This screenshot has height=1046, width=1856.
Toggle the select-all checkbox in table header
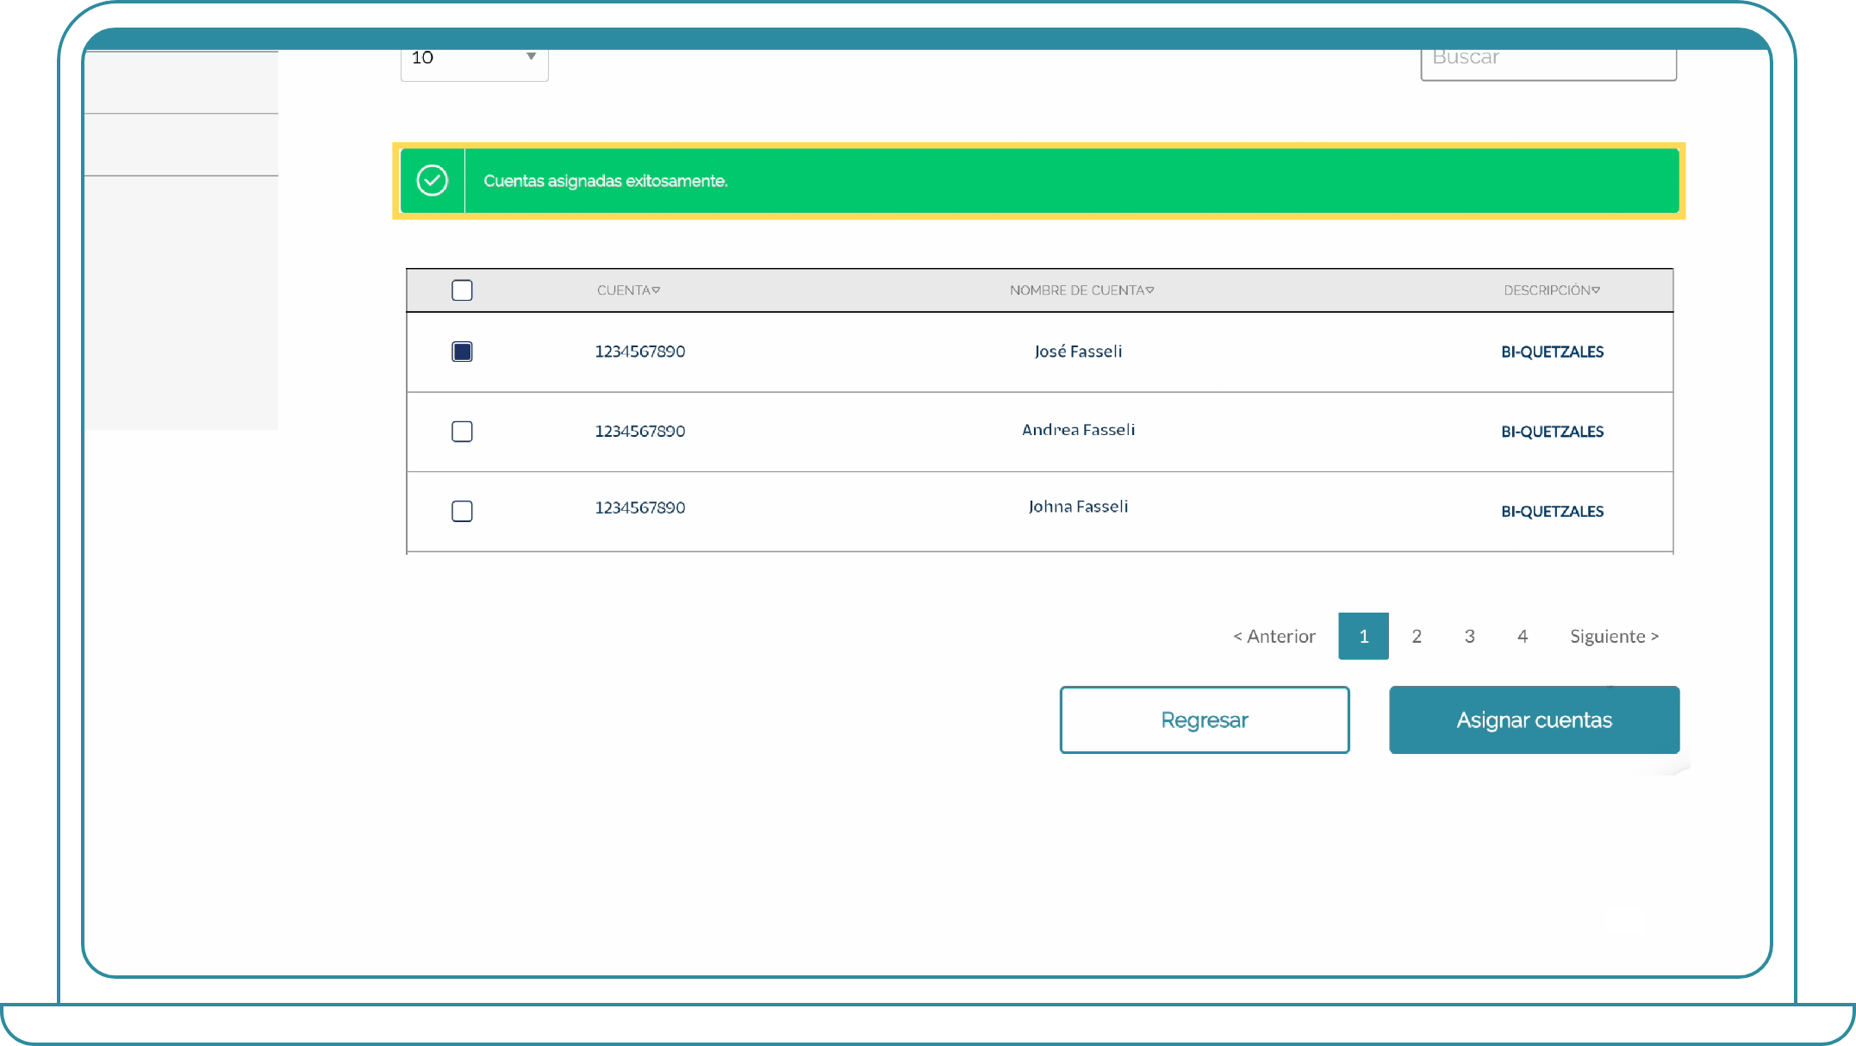pos(462,290)
